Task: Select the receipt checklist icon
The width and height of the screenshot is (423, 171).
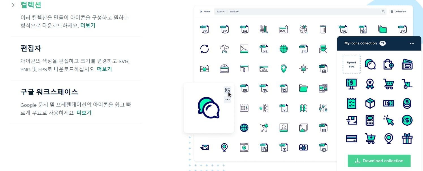Action: pos(351,103)
